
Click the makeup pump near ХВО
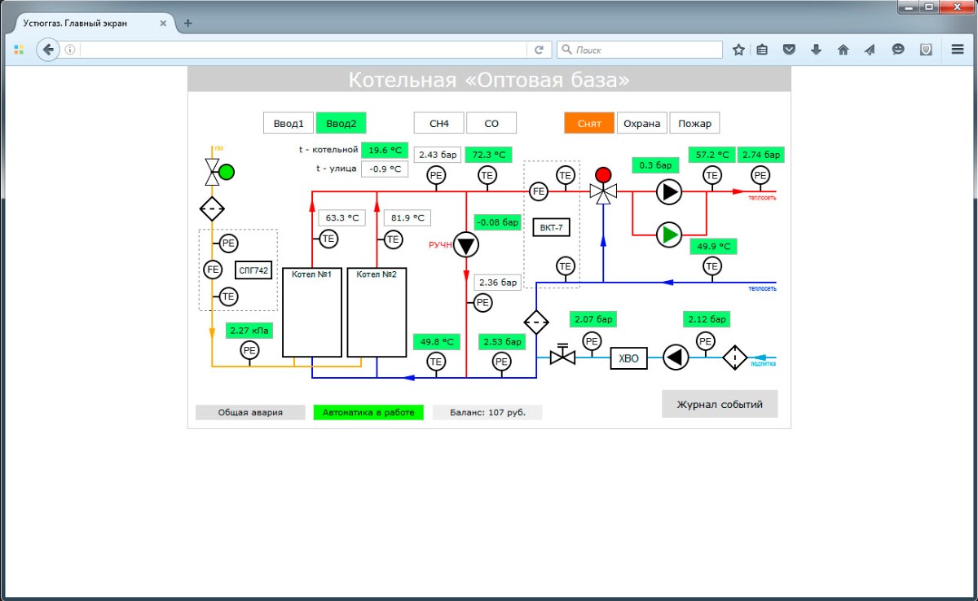click(x=676, y=358)
